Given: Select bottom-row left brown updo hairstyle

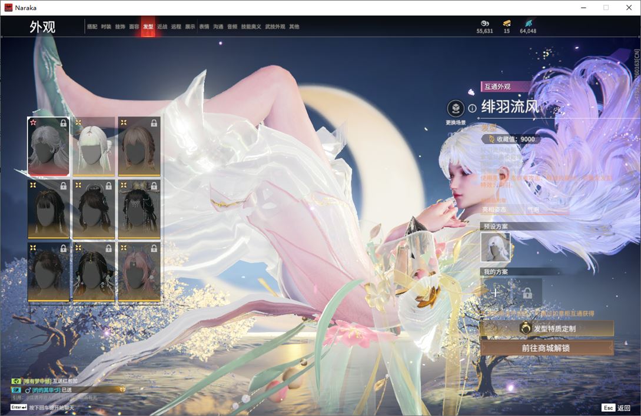Looking at the screenshot, I should pos(49,272).
